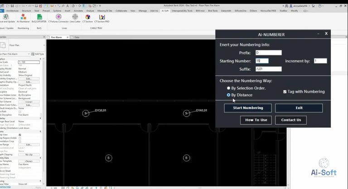Open the Architecture ribbon tab
Image resolution: width=348 pixels, height=189 pixels.
click(x=12, y=11)
